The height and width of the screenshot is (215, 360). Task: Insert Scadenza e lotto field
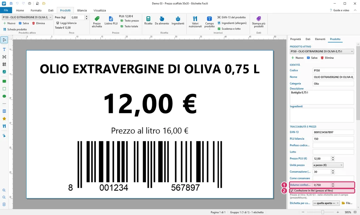(x=229, y=29)
